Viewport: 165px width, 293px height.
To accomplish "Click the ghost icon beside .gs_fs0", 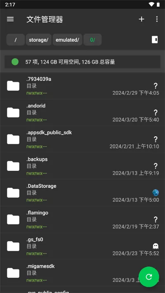I will click(x=156, y=246).
